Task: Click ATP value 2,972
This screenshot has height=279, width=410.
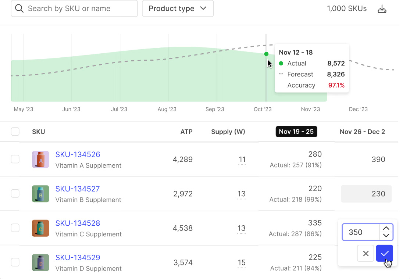Action: (x=183, y=194)
